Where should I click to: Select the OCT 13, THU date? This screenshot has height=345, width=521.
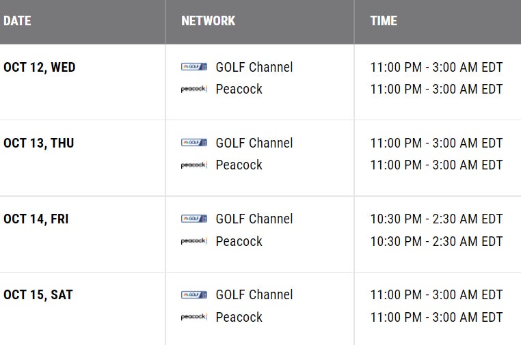click(x=39, y=143)
